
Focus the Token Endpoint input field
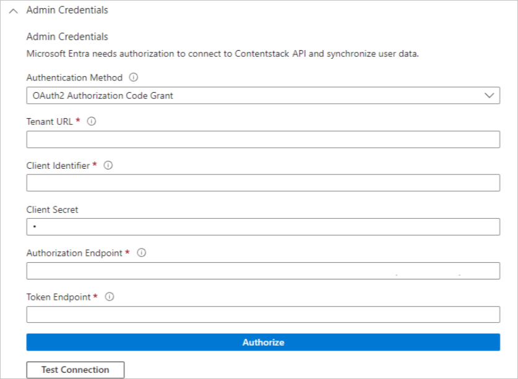click(x=262, y=315)
